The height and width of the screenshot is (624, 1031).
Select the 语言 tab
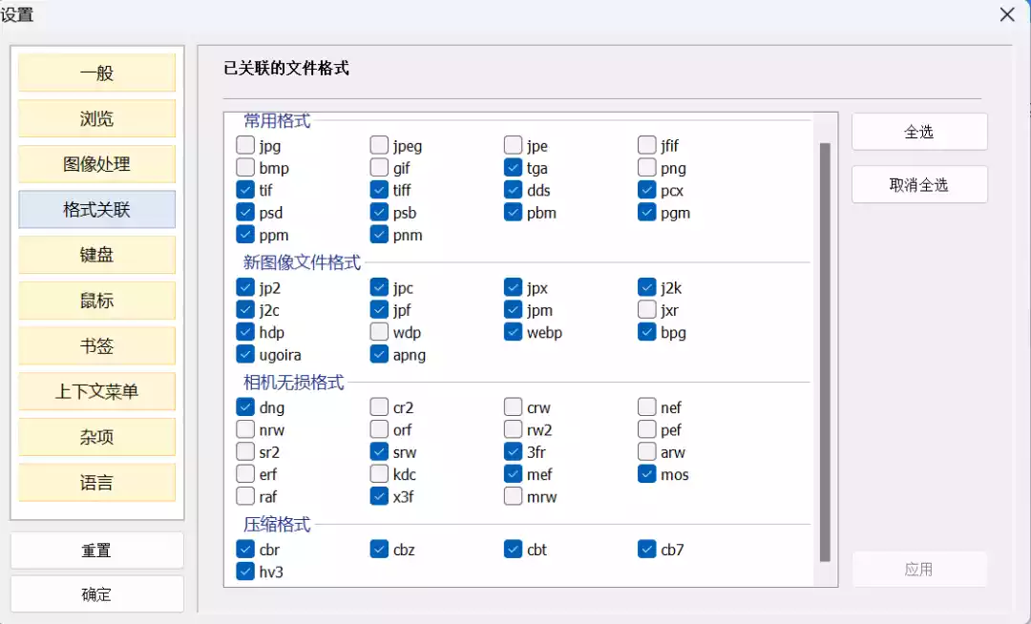click(x=97, y=483)
